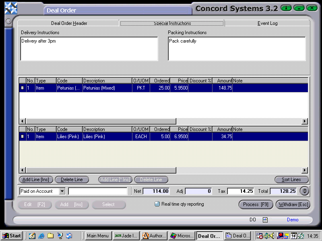This screenshot has width=322, height=241.
Task: Click the note icon on the Lilies row
Action: (x=22, y=136)
